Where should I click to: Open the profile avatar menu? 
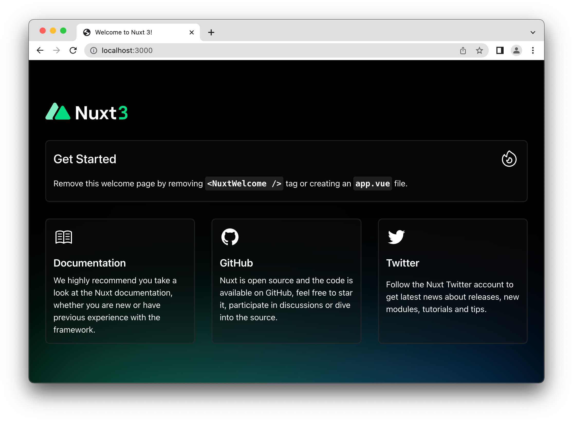tap(516, 51)
